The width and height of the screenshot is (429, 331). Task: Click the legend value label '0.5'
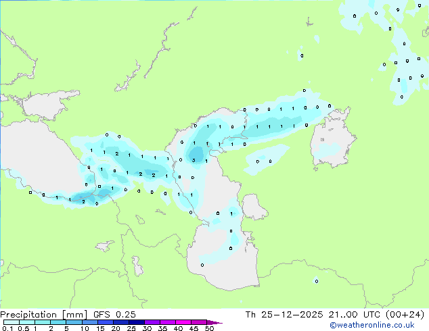click(x=24, y=328)
